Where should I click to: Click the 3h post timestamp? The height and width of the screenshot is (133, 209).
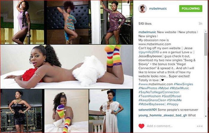tap(200, 24)
